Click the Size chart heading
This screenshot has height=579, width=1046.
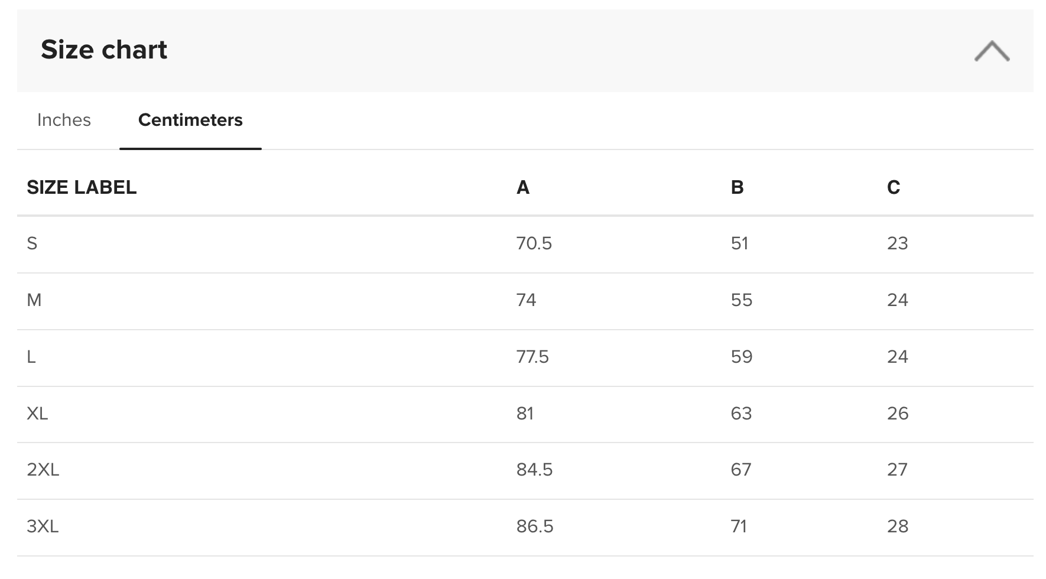tap(104, 50)
